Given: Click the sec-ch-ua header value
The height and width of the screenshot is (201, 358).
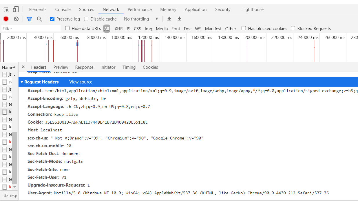Looking at the screenshot, I should pyautogui.click(x=127, y=138).
